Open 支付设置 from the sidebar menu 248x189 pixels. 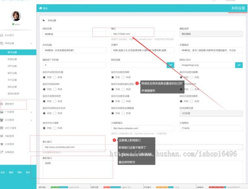[13, 79]
